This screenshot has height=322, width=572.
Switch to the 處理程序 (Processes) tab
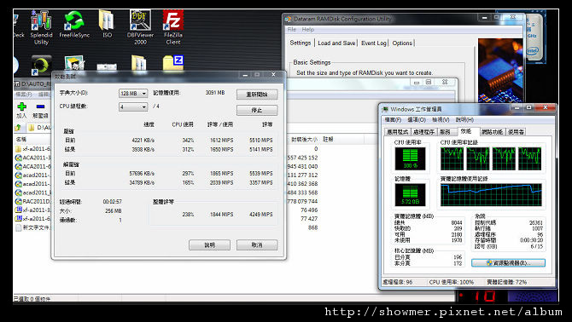(x=424, y=132)
